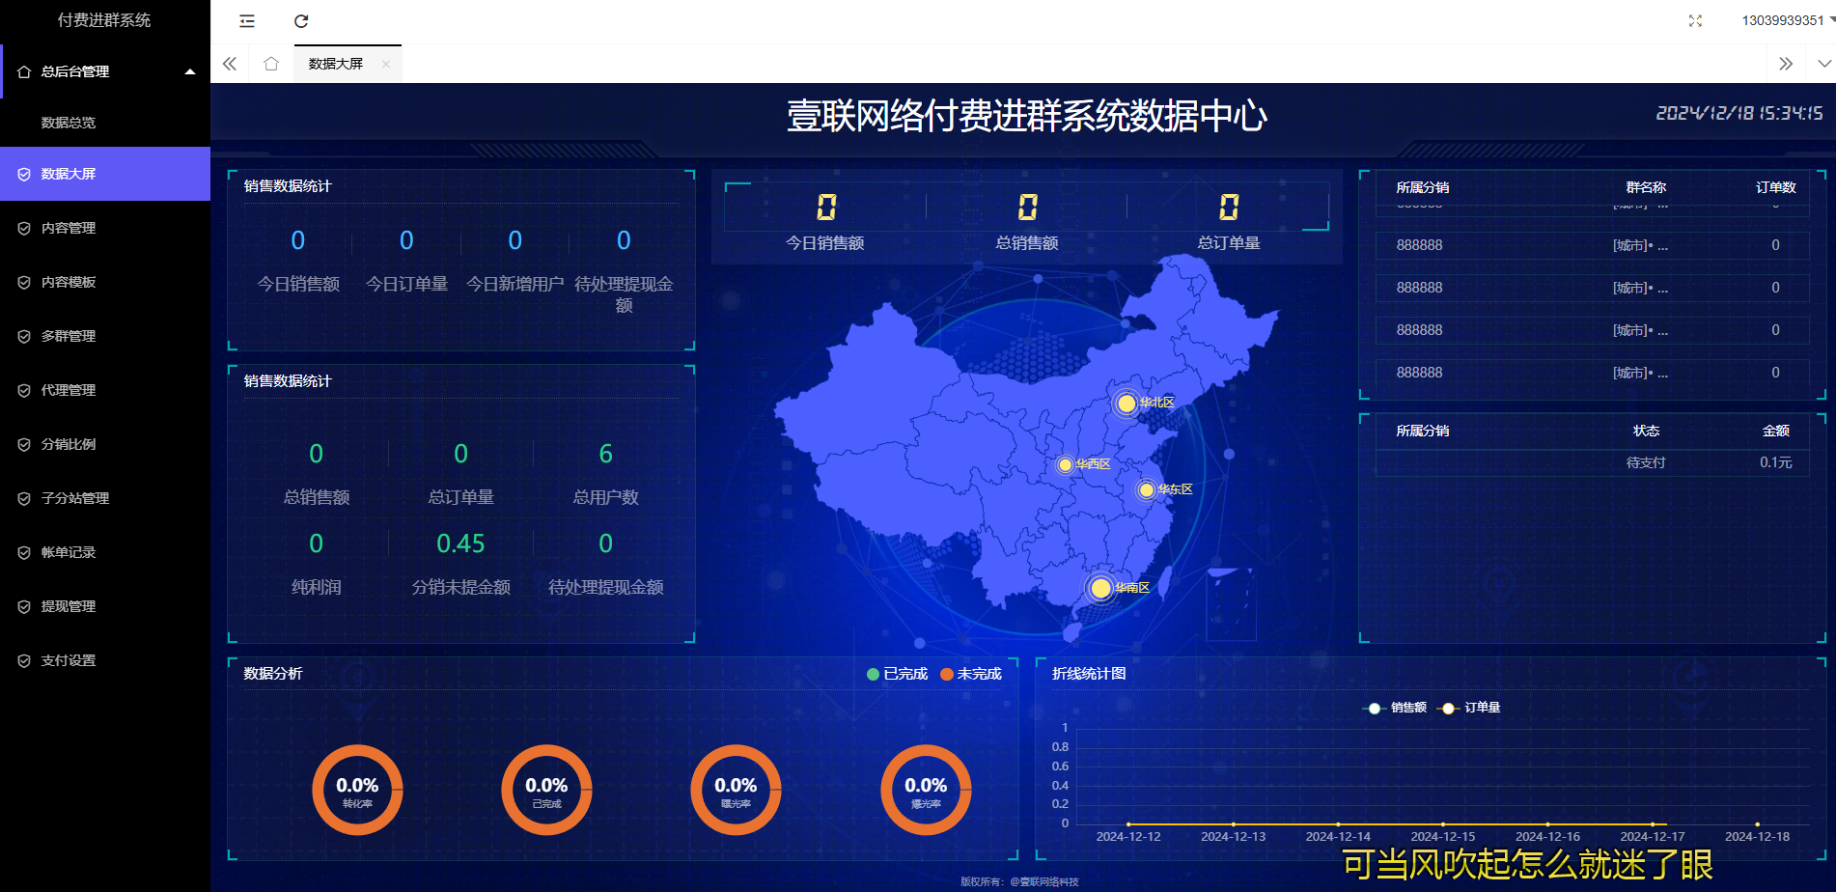The height and width of the screenshot is (892, 1836).
Task: Toggle the 已完成 legend in 数据分析
Action: 898,674
